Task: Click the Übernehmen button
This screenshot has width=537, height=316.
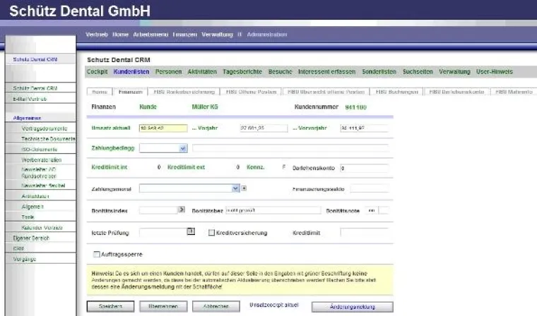Action: [x=163, y=306]
